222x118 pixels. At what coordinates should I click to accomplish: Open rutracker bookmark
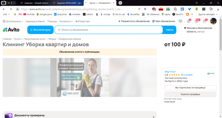click(x=75, y=14)
